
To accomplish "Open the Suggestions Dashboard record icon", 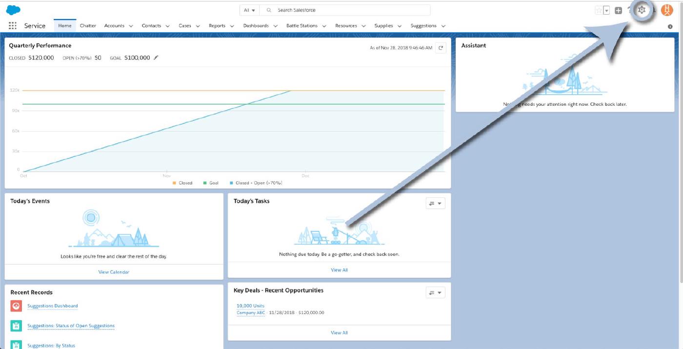I will coord(16,306).
